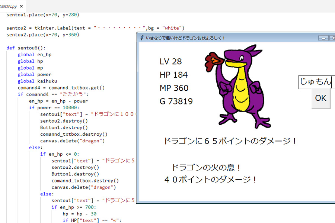Viewport: 335px width, 223px height.
Task: Close the DRAGON.py editor tab
Action: (21, 6)
